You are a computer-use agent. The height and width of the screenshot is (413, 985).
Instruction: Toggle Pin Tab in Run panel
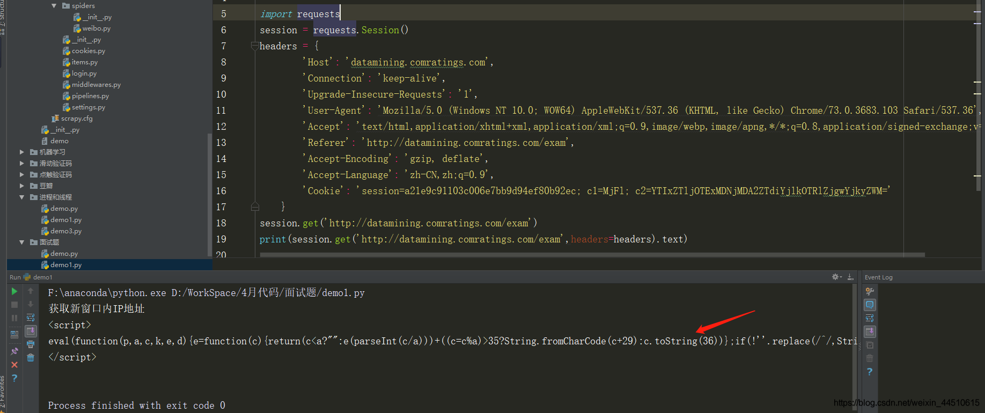coord(14,351)
